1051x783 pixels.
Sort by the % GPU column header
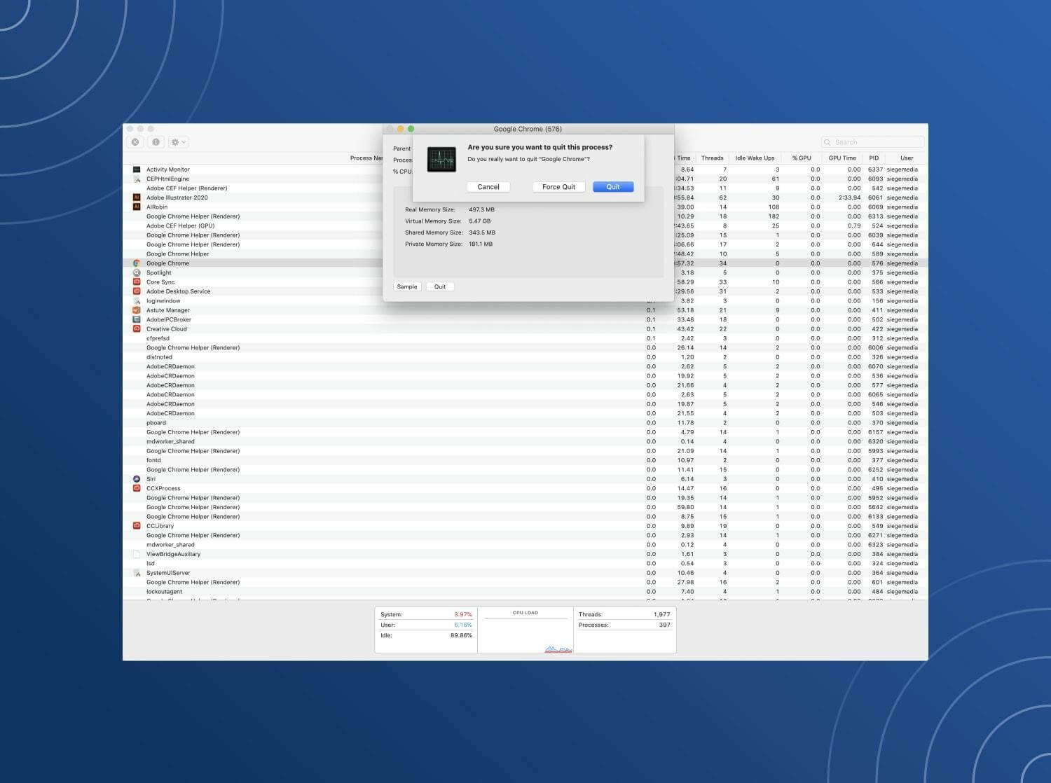802,158
